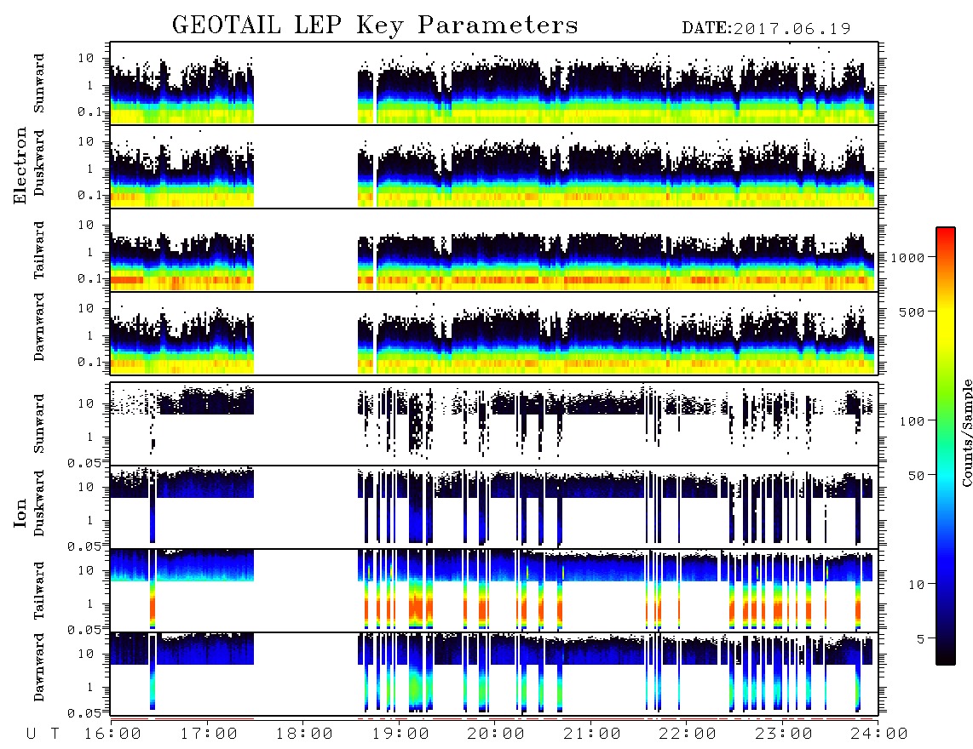973x749 pixels.
Task: Click the Ion Duskward spectrogram plot area
Action: pos(494,506)
